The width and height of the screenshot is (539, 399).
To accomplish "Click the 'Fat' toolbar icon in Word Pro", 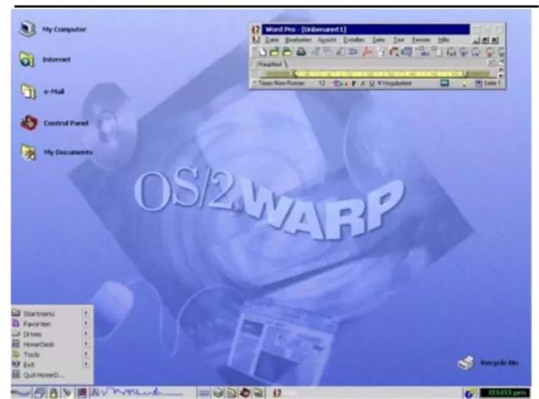I will [451, 52].
